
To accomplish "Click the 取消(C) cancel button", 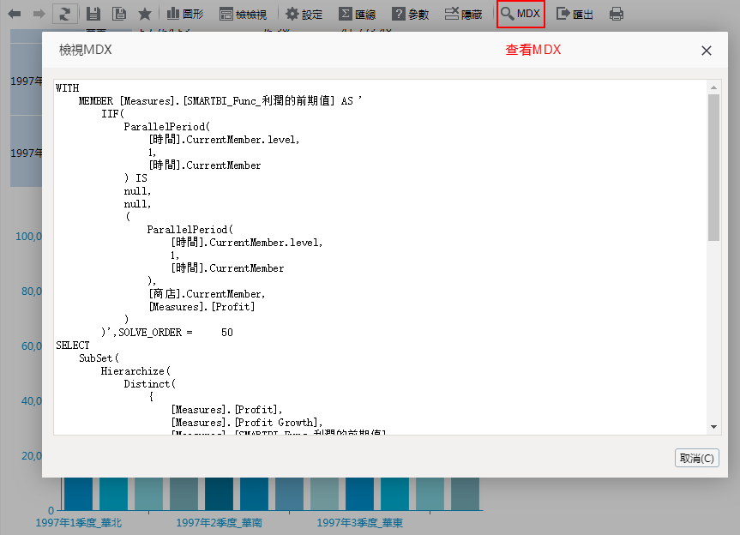I will click(696, 458).
